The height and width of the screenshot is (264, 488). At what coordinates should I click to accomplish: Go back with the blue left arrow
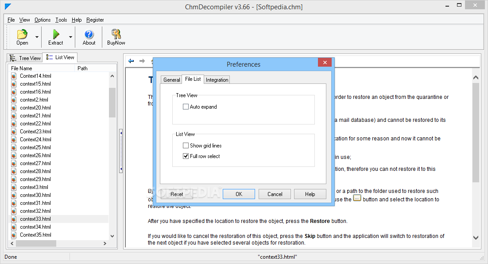click(x=131, y=61)
